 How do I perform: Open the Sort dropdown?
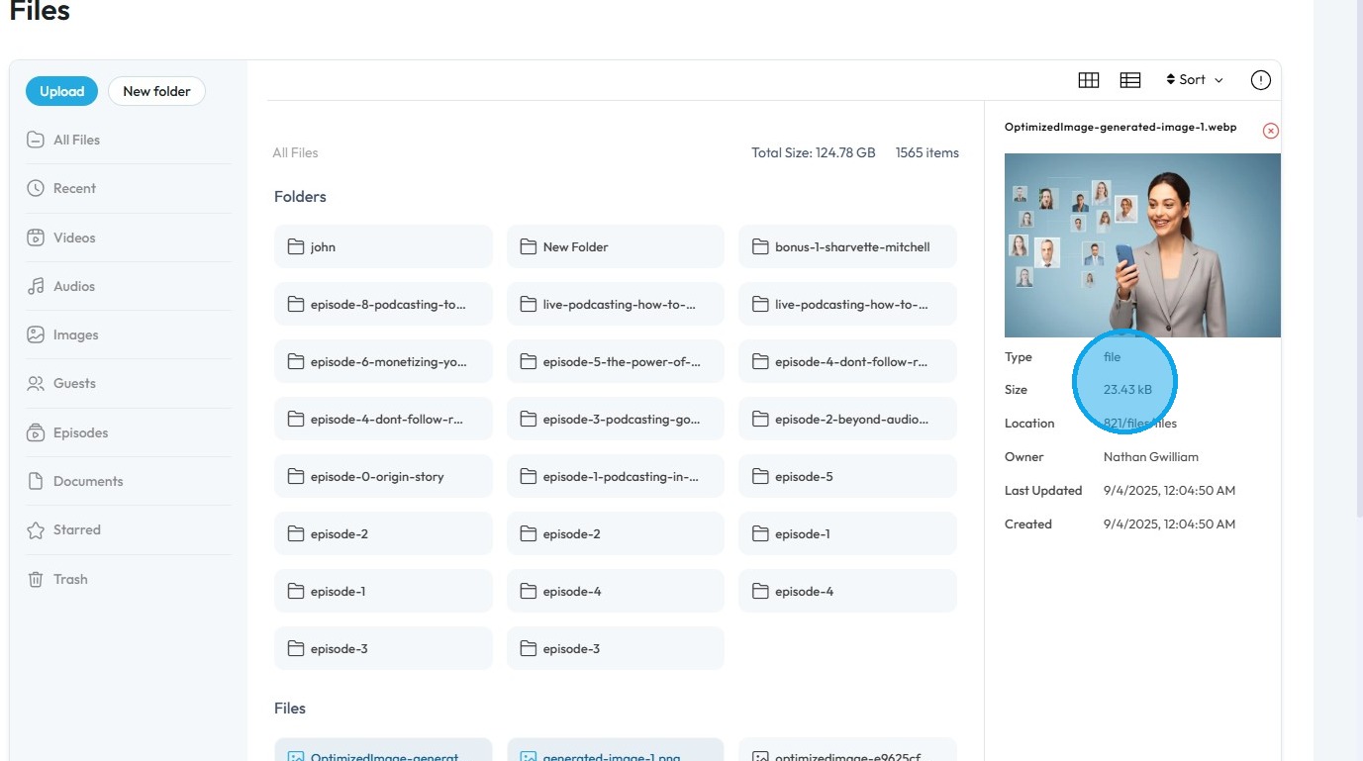(1195, 80)
